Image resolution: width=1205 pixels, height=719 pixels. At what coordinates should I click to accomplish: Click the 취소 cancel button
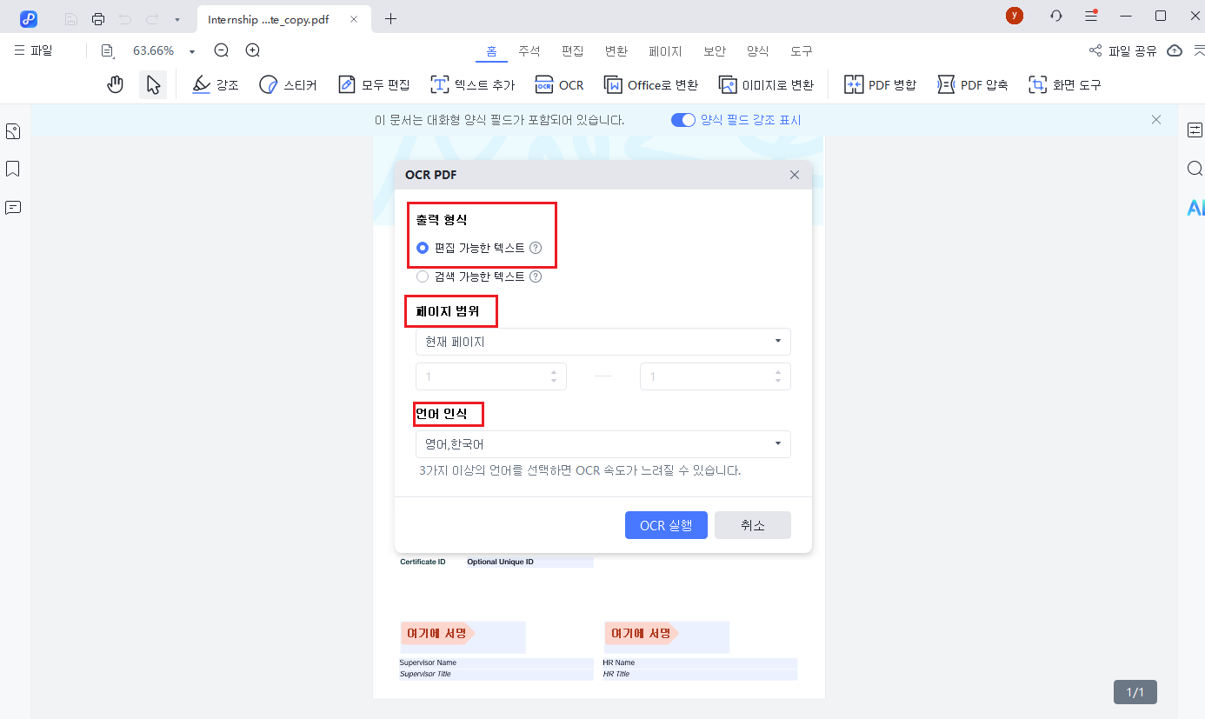pyautogui.click(x=752, y=525)
